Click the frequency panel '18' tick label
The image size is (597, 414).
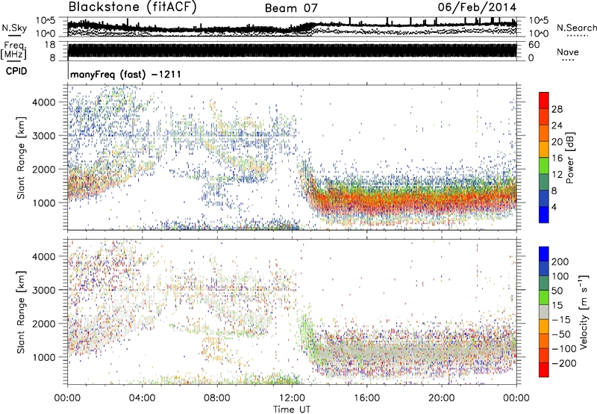[49, 45]
